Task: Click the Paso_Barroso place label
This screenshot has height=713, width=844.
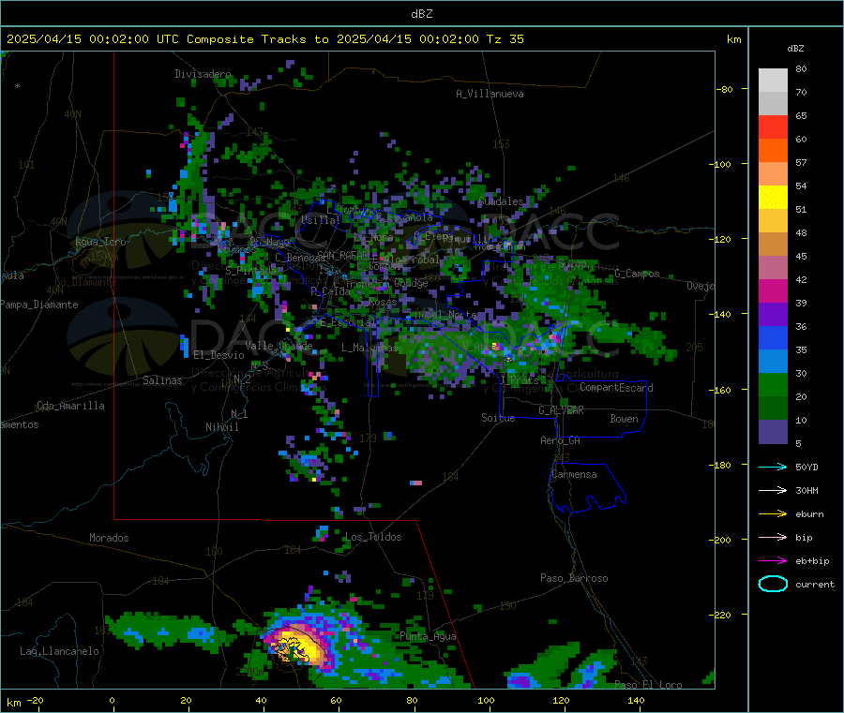Action: (x=574, y=578)
